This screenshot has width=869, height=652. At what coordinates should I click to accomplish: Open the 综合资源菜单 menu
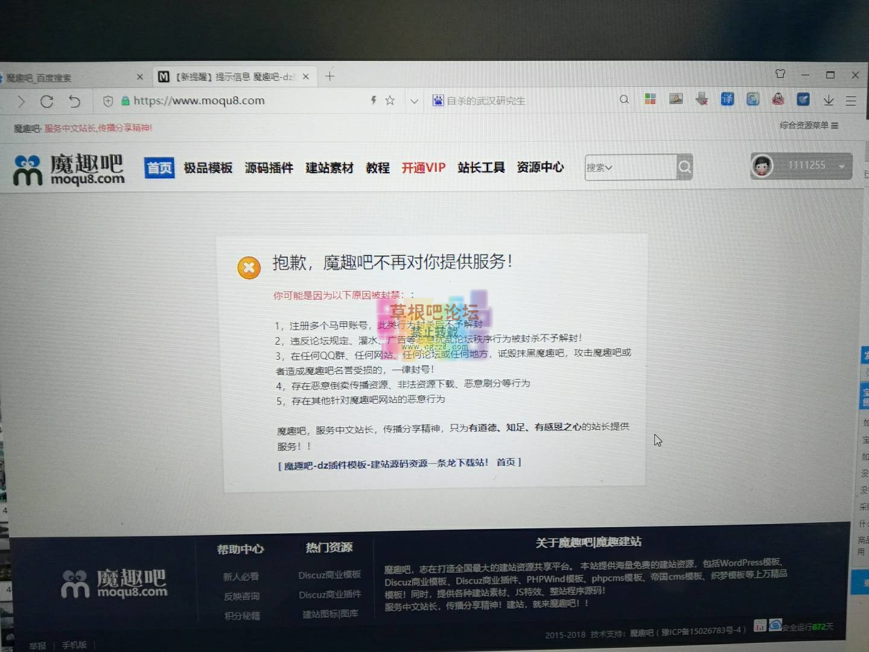coord(809,125)
